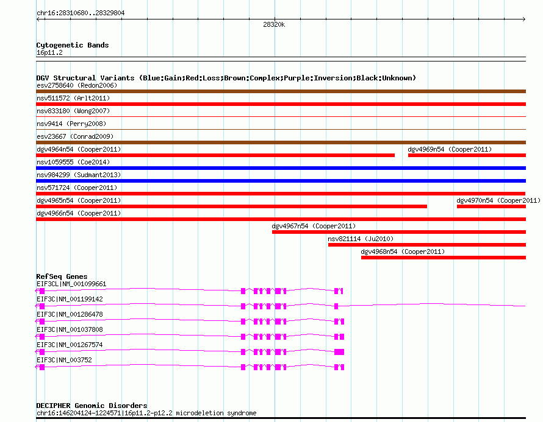The image size is (543, 422).
Task: Select the dgv4964n54 (Cooper2011) label
Action: tap(79, 149)
